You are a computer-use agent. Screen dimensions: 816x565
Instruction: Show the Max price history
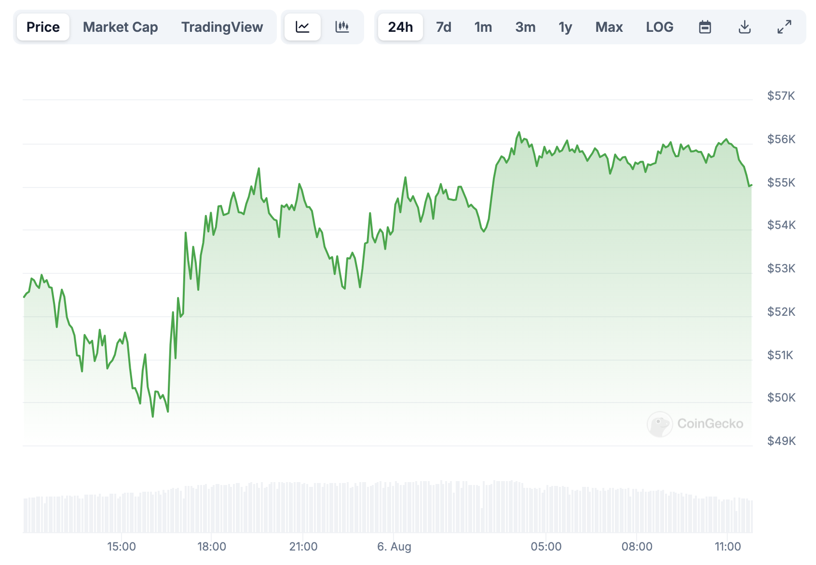[x=609, y=27]
